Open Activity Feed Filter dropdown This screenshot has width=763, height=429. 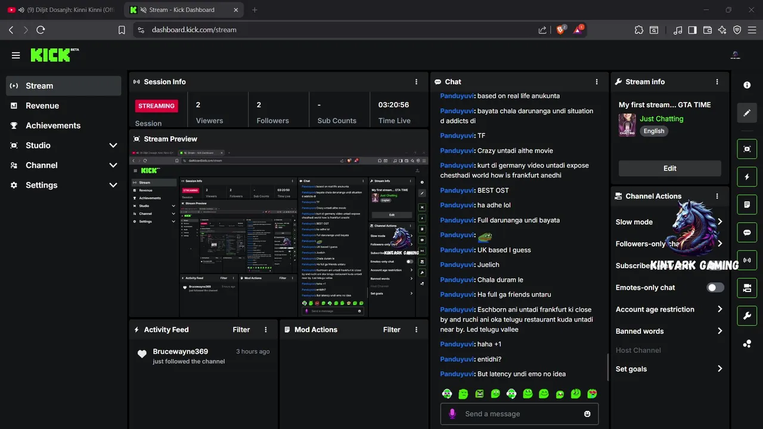241,329
